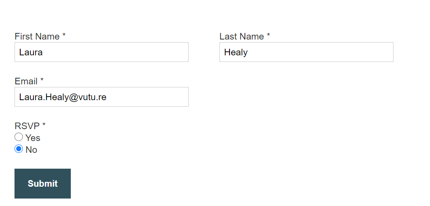Choose the 'No' option label text

point(31,150)
